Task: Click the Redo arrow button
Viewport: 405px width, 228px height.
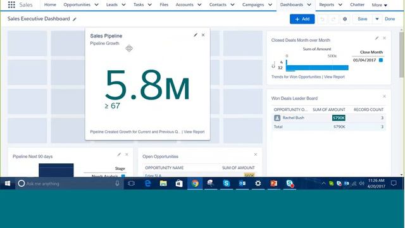Action: click(333, 19)
